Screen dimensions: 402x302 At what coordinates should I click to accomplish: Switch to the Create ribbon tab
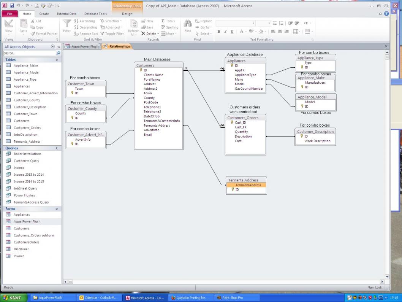pyautogui.click(x=44, y=14)
